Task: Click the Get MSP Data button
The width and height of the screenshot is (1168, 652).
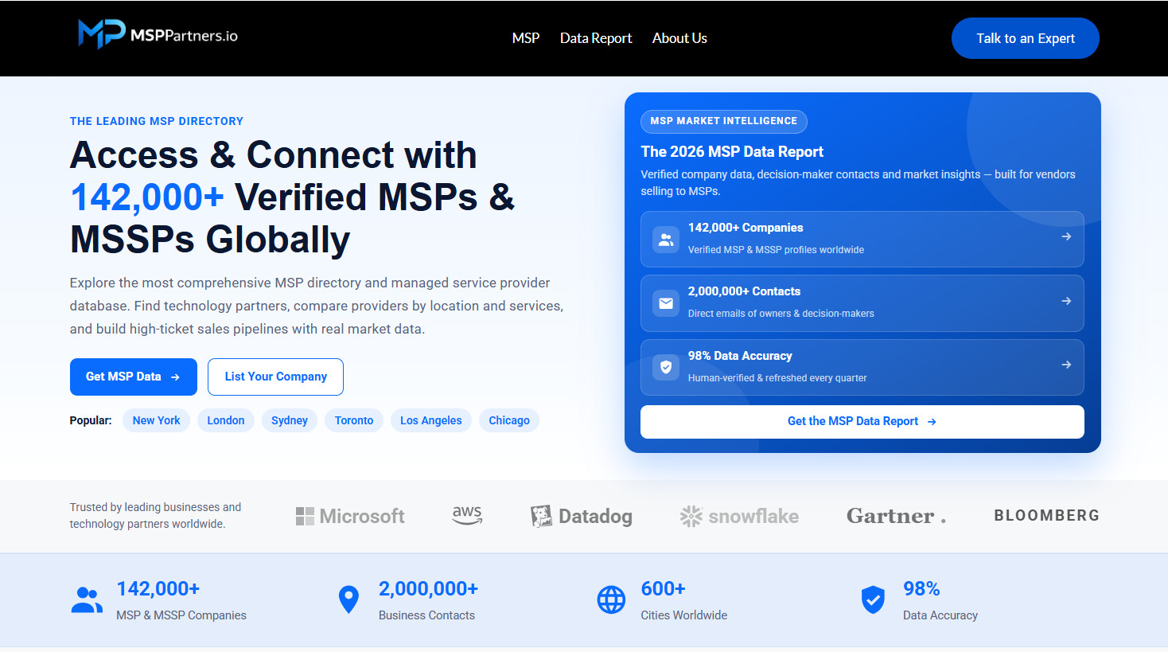Action: coord(134,377)
